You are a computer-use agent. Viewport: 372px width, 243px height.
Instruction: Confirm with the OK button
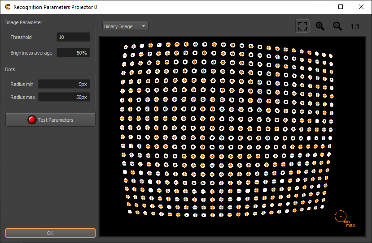pyautogui.click(x=50, y=233)
